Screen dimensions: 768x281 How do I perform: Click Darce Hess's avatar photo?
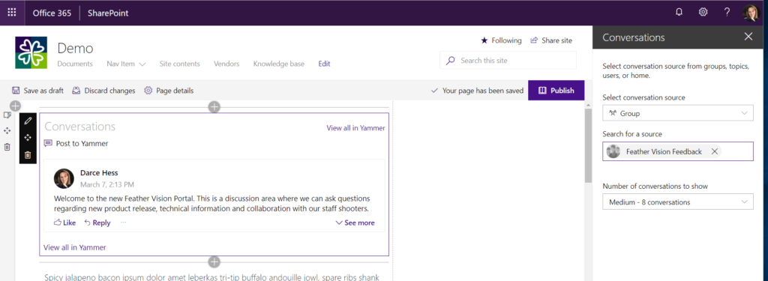64,178
